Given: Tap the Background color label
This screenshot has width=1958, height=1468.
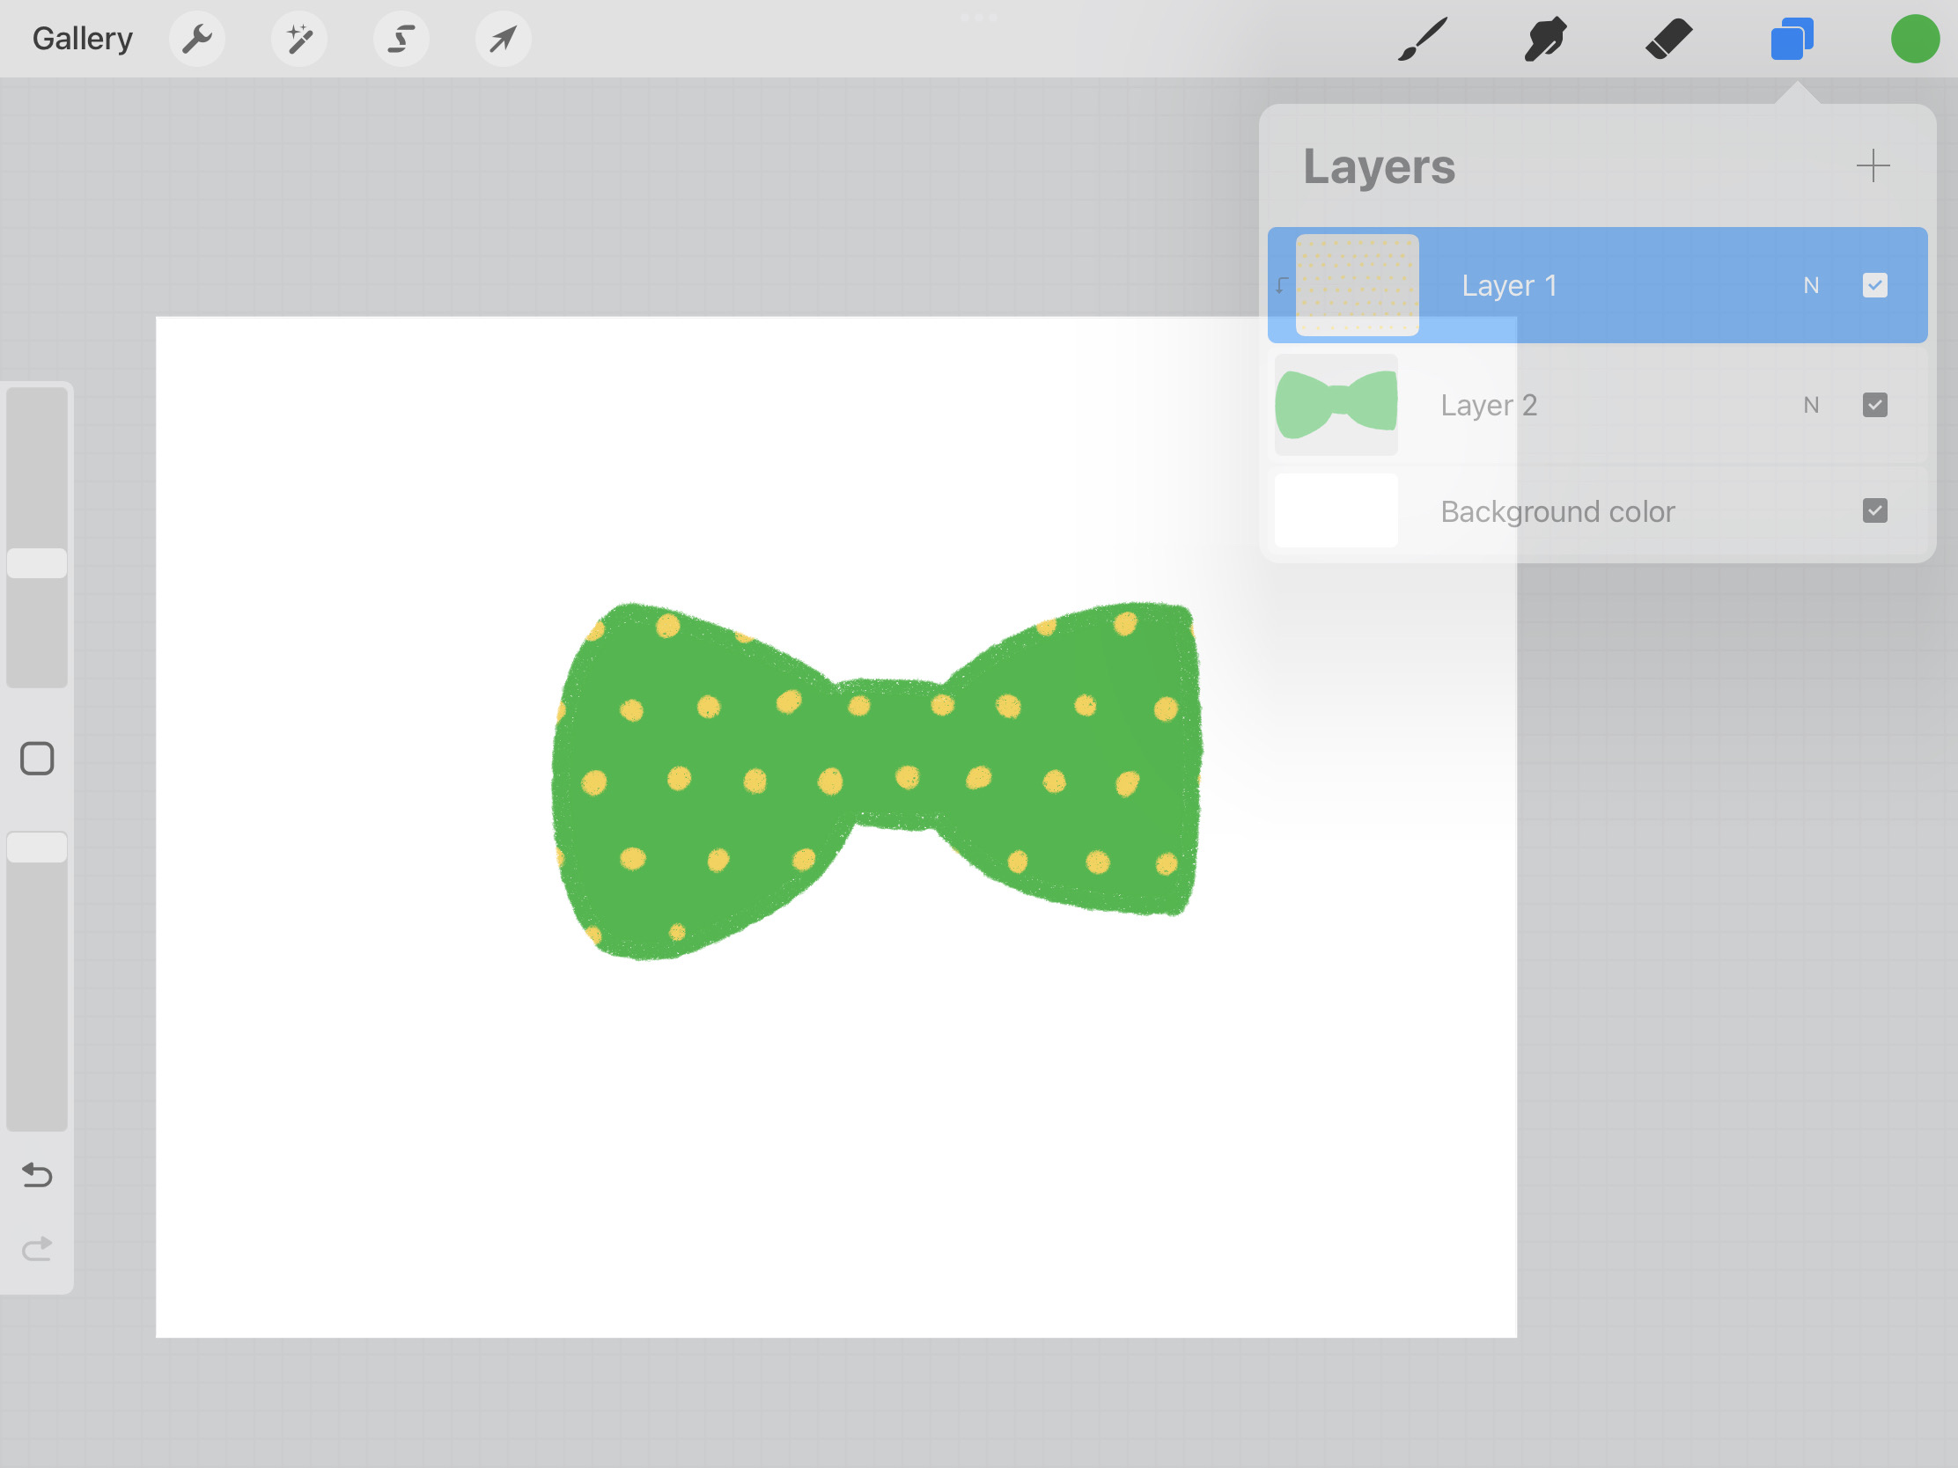Looking at the screenshot, I should point(1557,511).
